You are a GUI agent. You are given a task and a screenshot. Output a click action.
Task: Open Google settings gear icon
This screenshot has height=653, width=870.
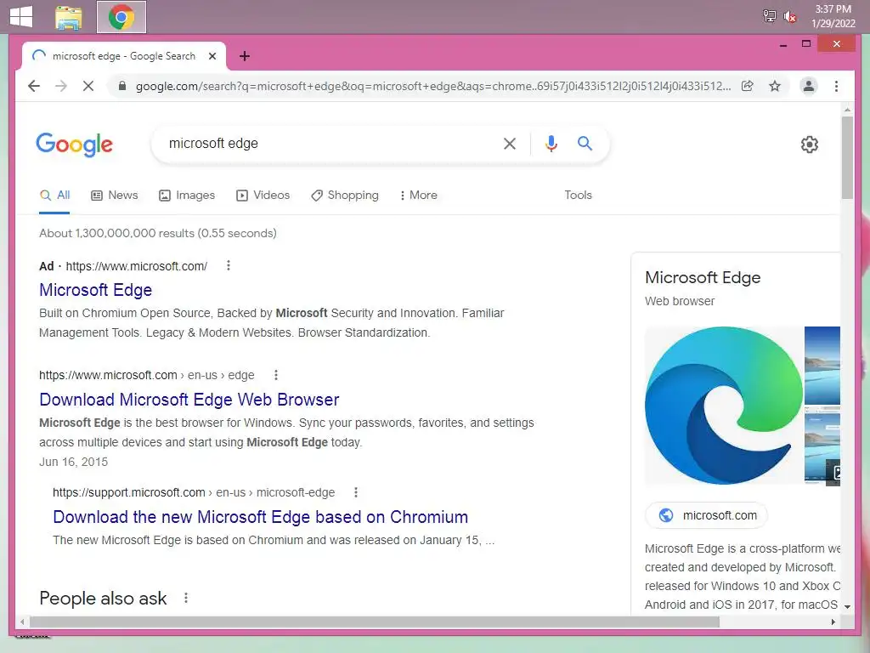click(x=810, y=145)
